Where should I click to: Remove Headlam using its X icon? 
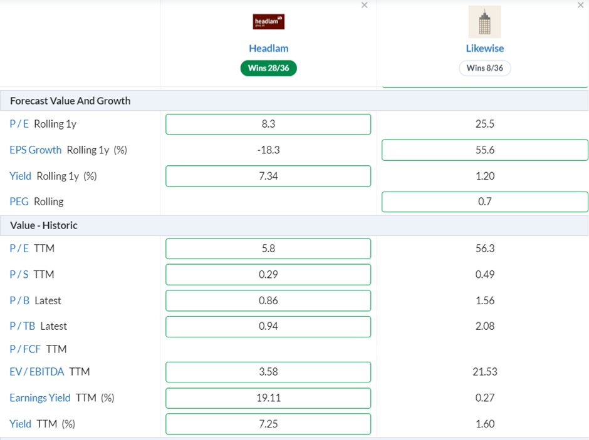[365, 5]
